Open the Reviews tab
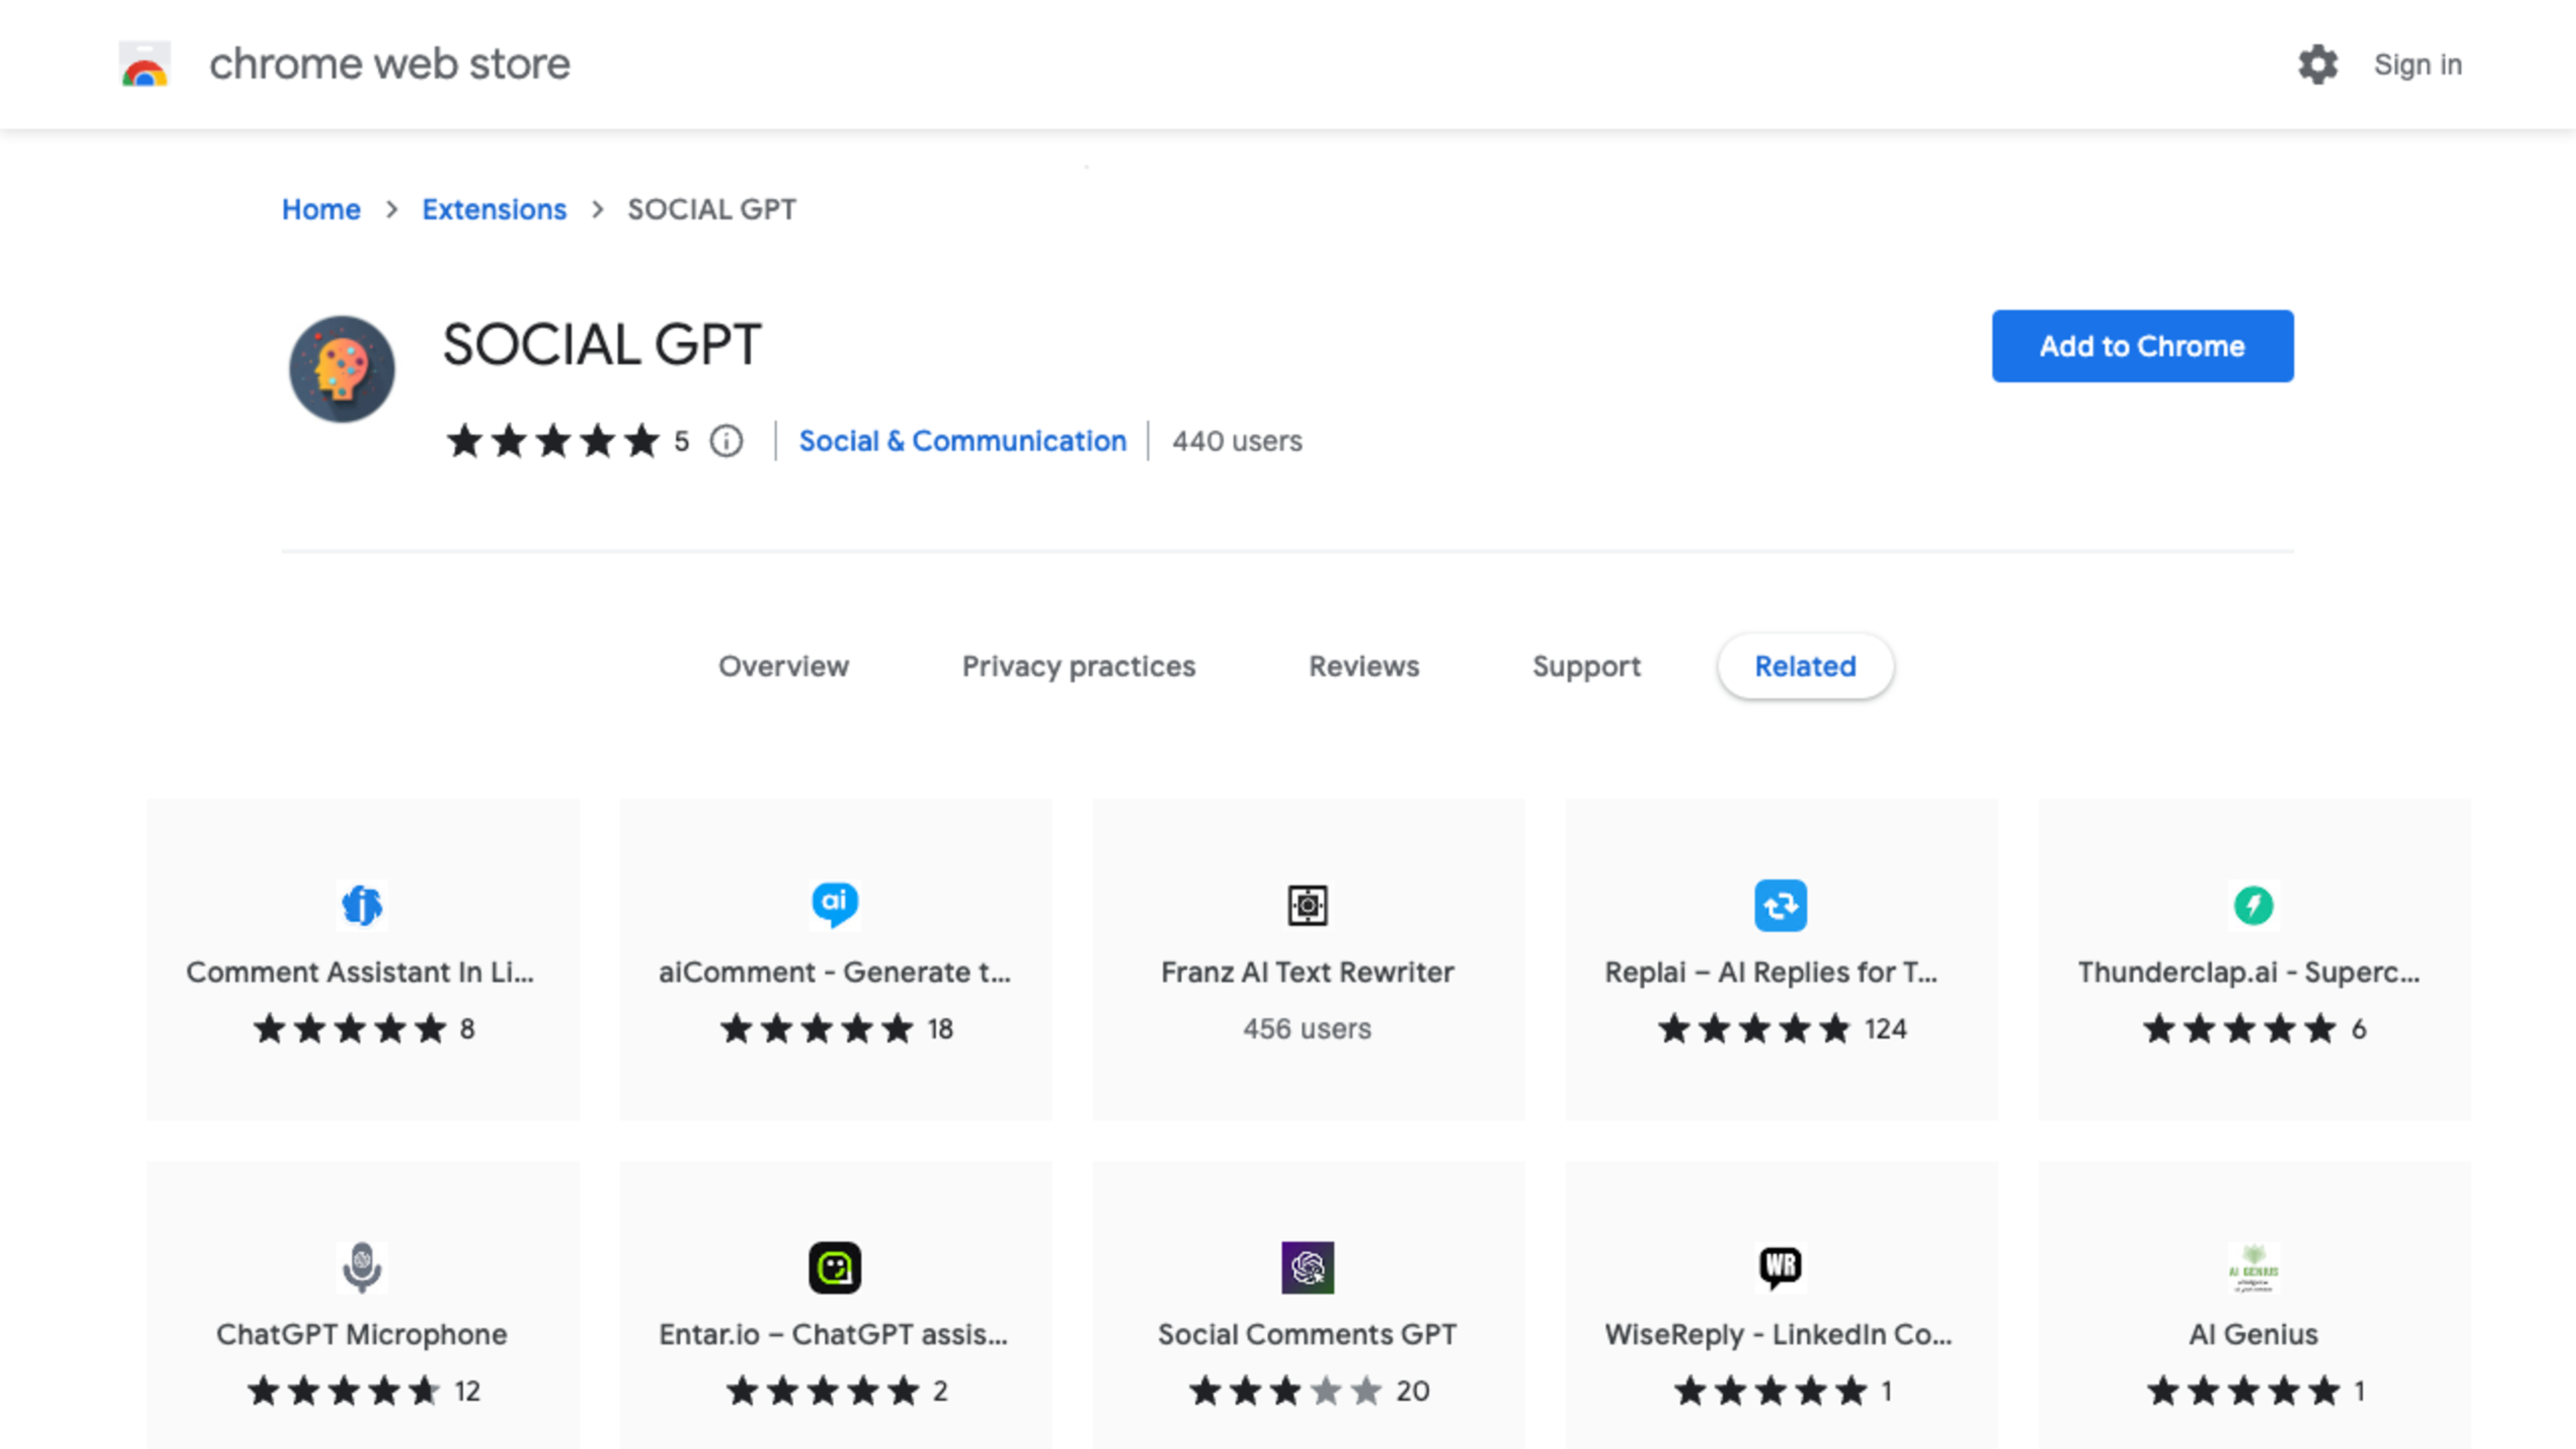The image size is (2576, 1449). pos(1363,666)
